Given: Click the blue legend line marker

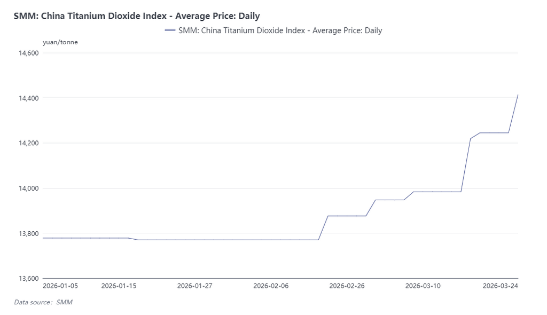Looking at the screenshot, I should click(x=170, y=30).
